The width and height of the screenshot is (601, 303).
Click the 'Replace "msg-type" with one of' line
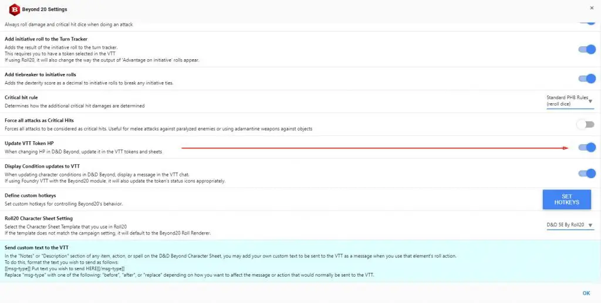point(190,275)
